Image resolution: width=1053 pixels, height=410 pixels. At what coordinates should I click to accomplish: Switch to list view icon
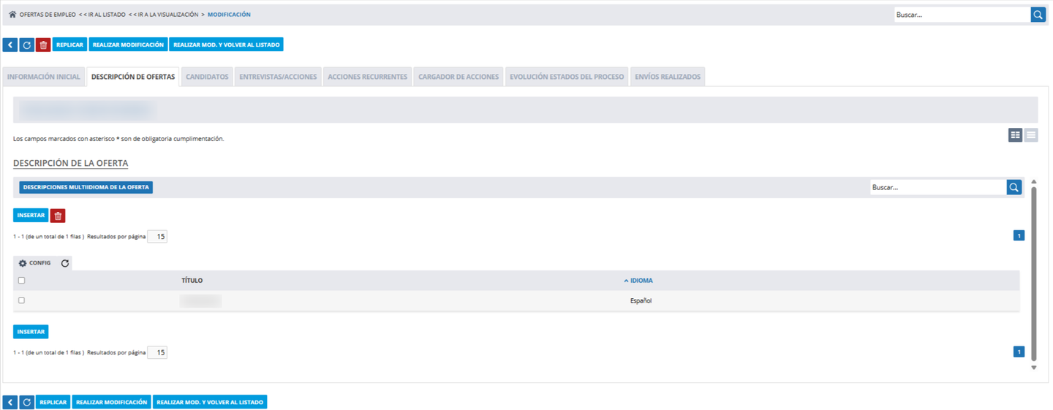[1031, 135]
